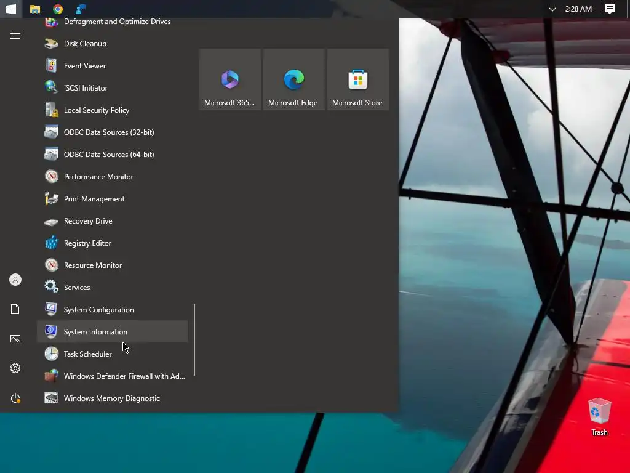Screen dimensions: 630x473
Task: Open the user account icon
Action: pyautogui.click(x=15, y=280)
